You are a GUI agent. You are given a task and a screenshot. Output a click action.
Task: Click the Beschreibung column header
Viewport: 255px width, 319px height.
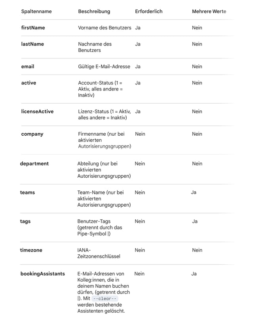click(x=94, y=12)
